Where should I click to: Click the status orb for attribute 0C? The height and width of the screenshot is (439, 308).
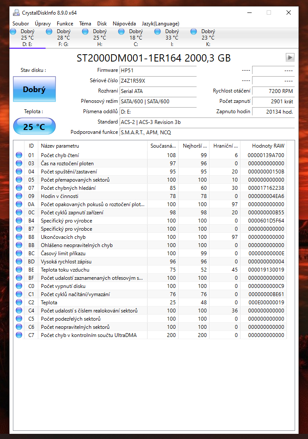(x=19, y=212)
